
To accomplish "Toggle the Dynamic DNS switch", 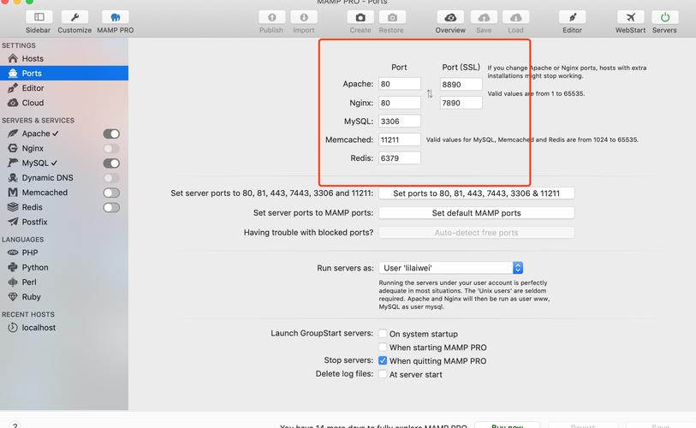I will (x=111, y=178).
